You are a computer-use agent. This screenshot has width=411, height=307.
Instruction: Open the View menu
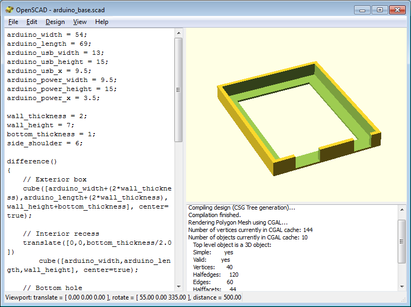click(80, 22)
